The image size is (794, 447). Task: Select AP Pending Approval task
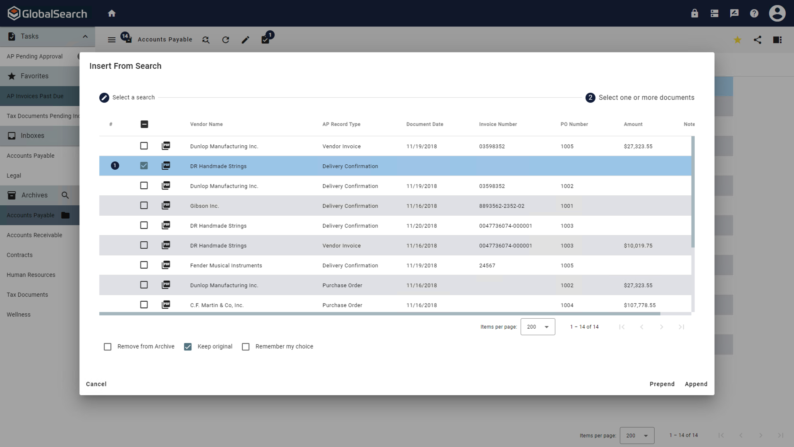pos(35,56)
